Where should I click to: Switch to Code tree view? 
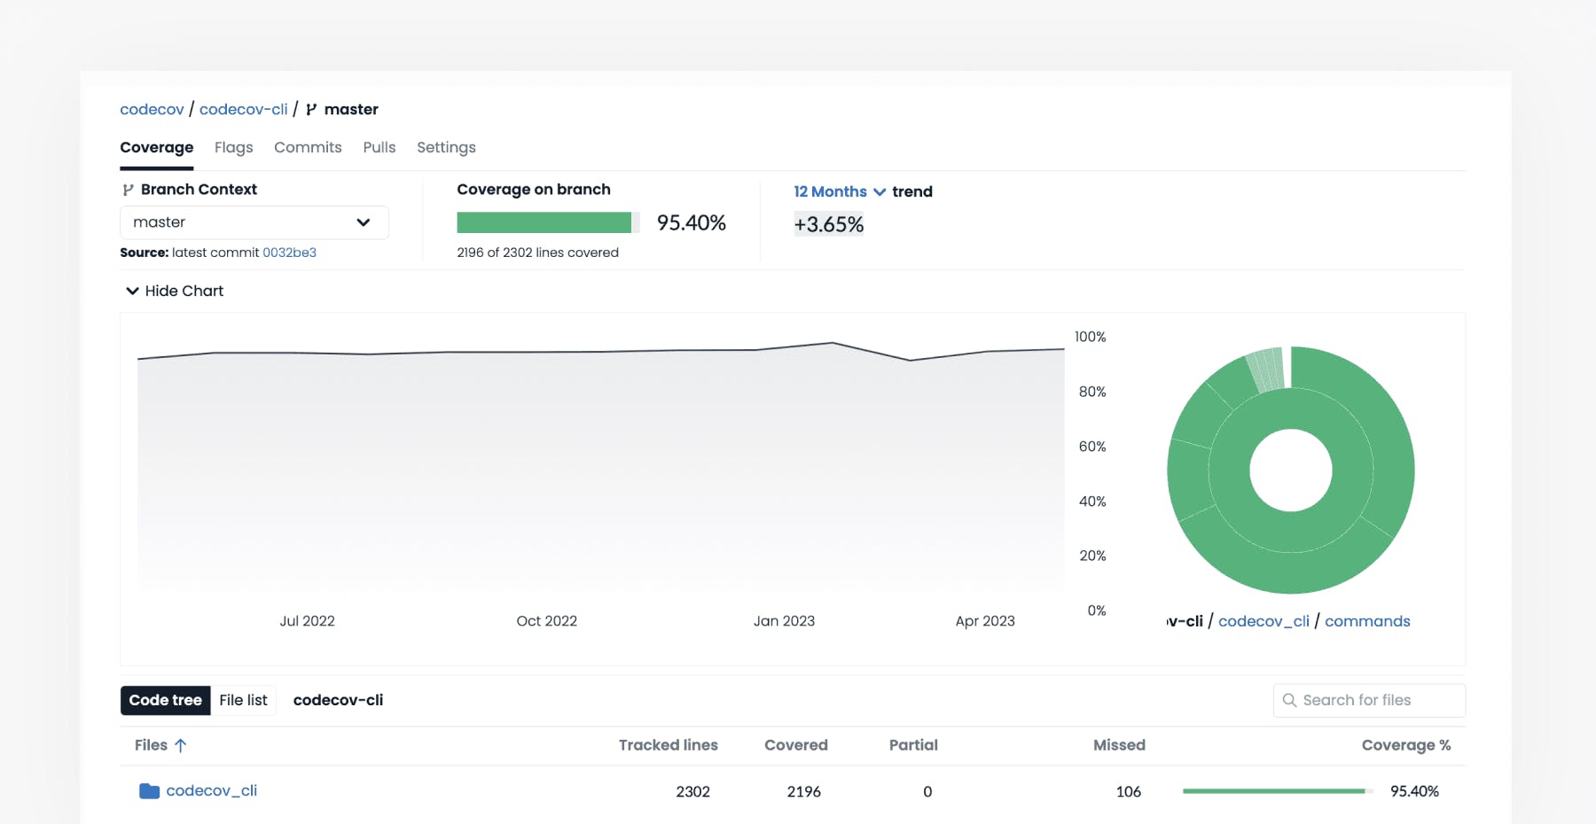166,700
